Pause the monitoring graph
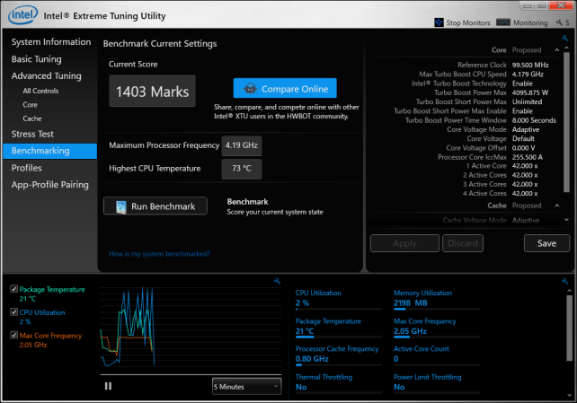 (x=108, y=386)
